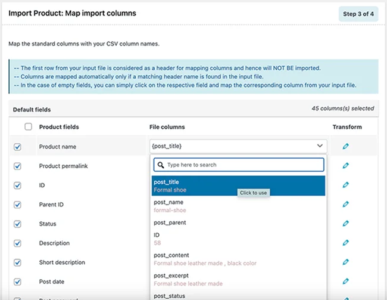This screenshot has width=387, height=300.
Task: Edit transform for the Parent ID field
Action: point(345,205)
